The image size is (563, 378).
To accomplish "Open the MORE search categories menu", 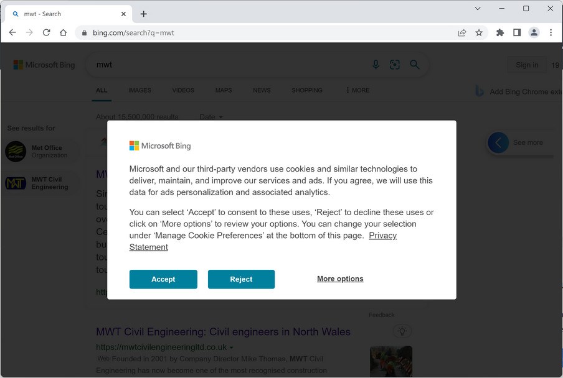I will (357, 90).
